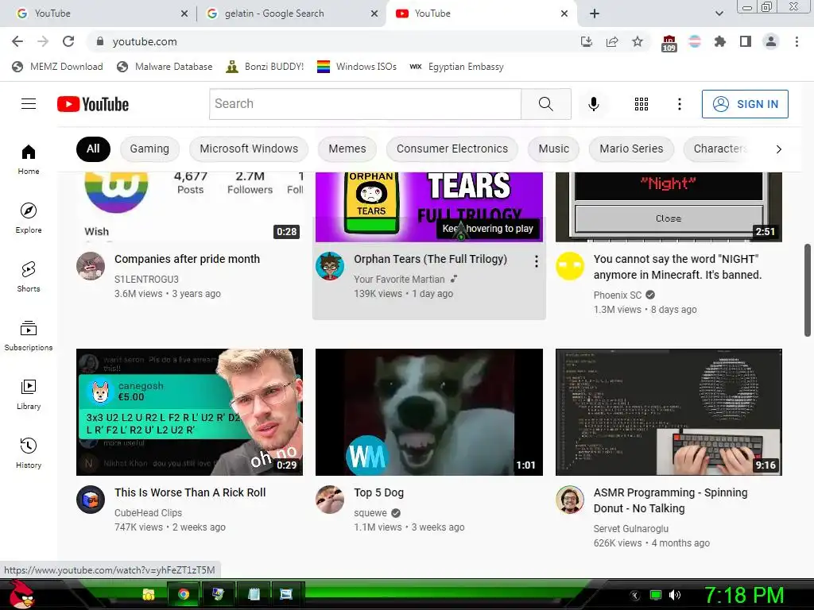Go back with browser back arrow
The image size is (814, 610).
click(17, 41)
